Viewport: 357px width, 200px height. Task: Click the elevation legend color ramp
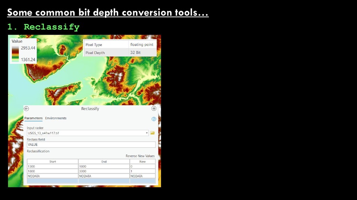(x=15, y=54)
